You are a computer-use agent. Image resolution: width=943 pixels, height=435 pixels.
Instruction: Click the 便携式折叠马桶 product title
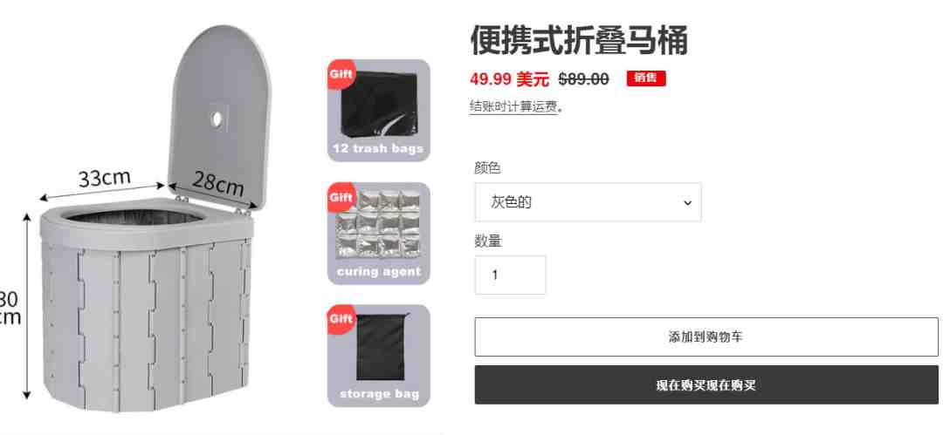click(579, 41)
